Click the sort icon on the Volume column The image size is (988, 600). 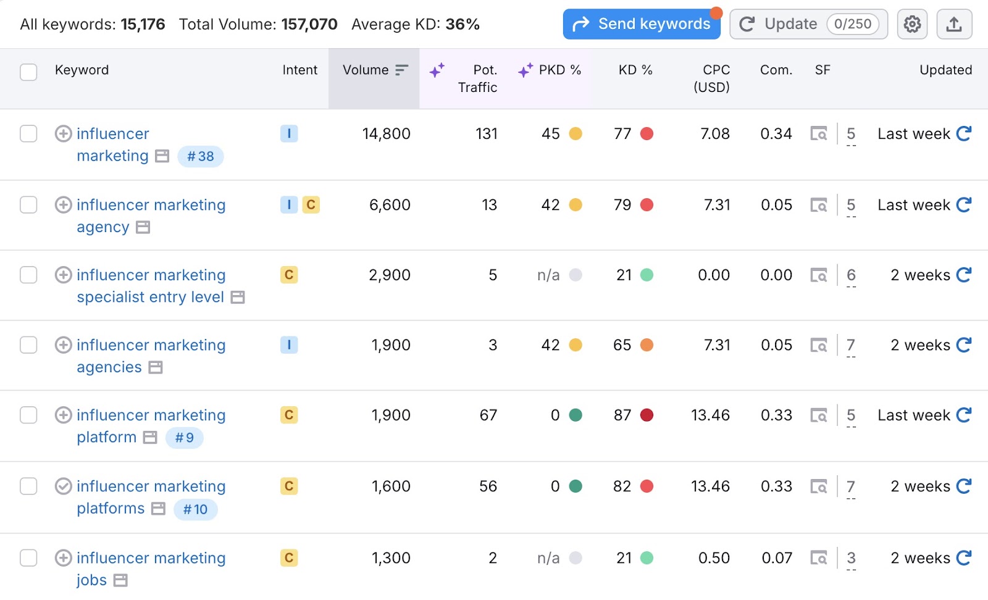click(401, 70)
